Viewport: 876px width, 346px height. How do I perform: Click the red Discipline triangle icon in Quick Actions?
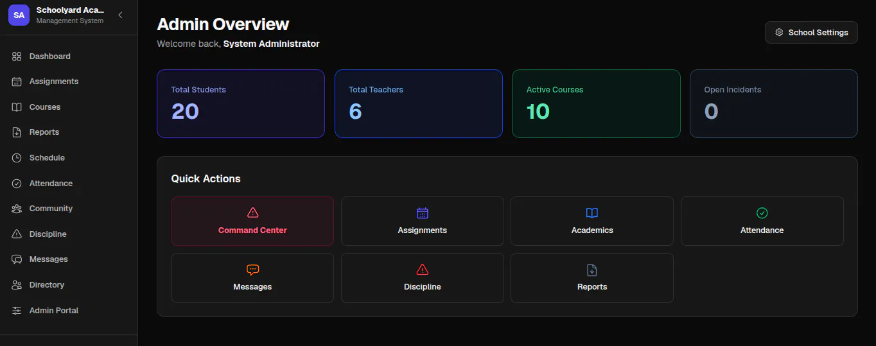tap(422, 270)
